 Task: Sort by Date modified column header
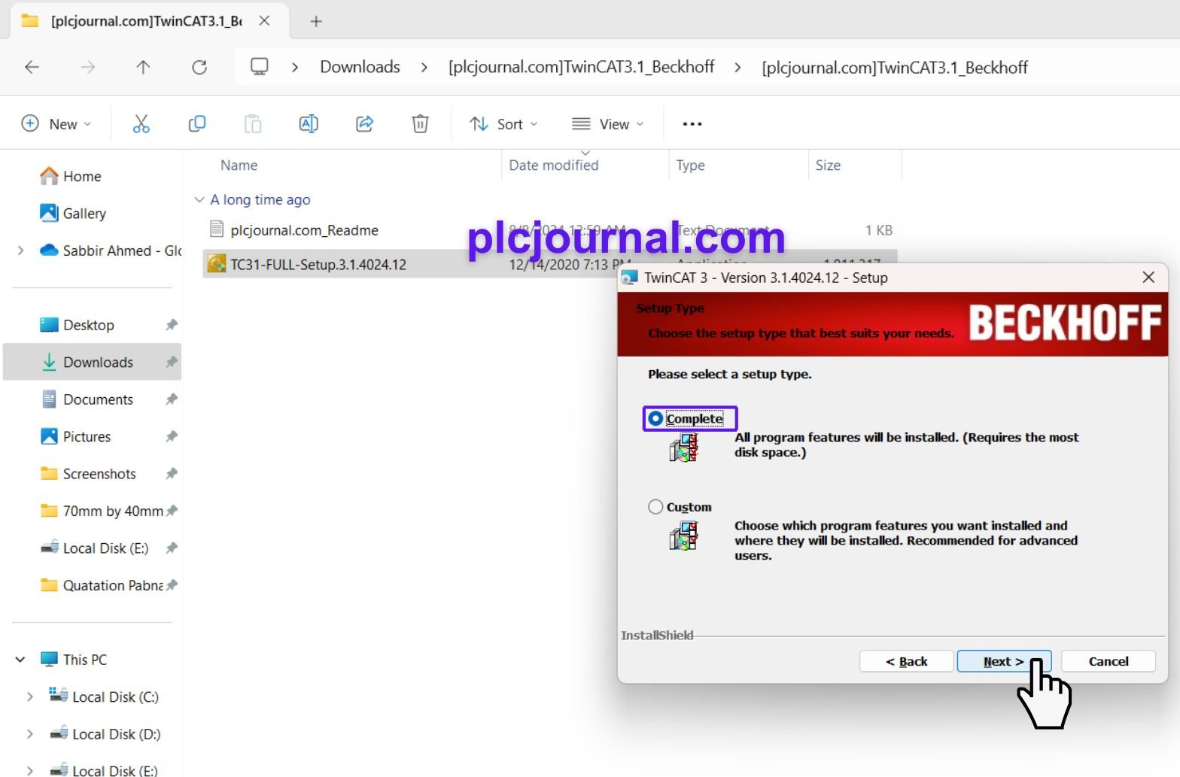[554, 165]
